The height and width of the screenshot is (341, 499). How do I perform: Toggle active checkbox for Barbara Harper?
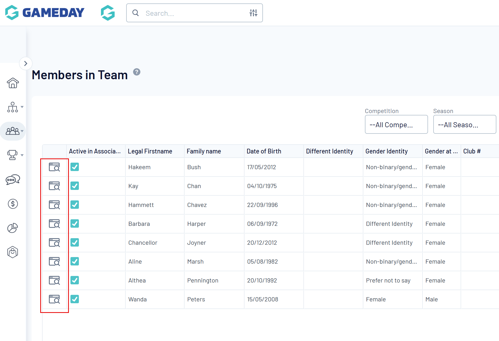pos(75,224)
